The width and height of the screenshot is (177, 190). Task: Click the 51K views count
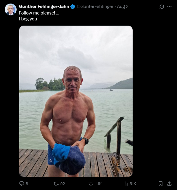tap(133, 184)
